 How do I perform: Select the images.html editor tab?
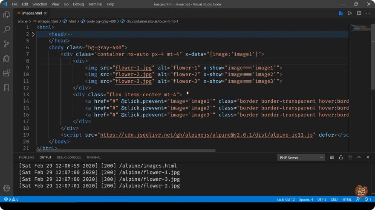[32, 13]
